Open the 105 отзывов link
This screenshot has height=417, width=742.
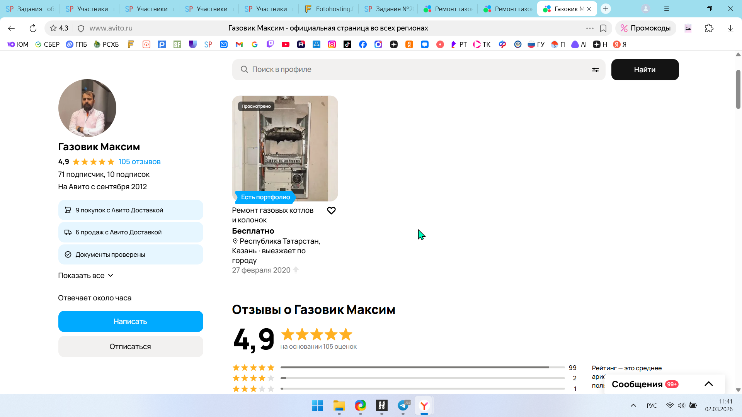139,162
